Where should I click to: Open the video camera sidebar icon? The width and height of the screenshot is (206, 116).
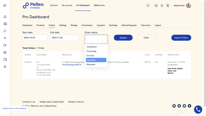tap(5, 45)
